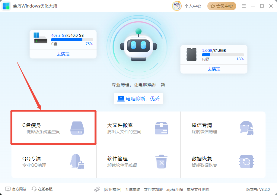Click the [应用推荐] label
277x195 pixels.
(x=113, y=189)
